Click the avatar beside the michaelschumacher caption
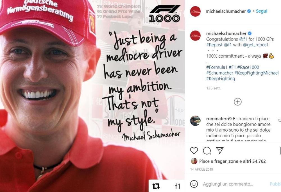This screenshot has height=192, width=281. (195, 35)
